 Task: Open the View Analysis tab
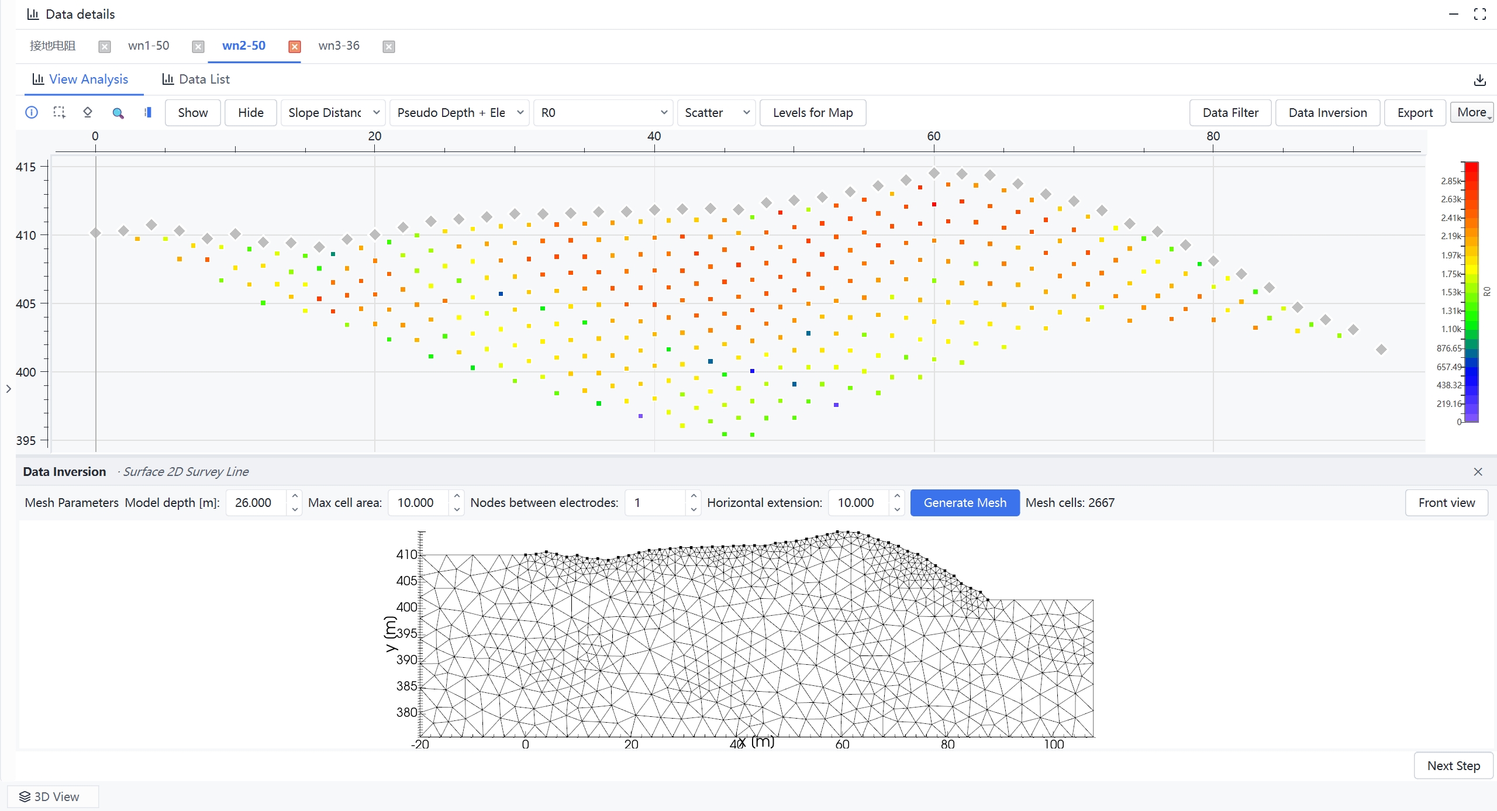coord(80,79)
